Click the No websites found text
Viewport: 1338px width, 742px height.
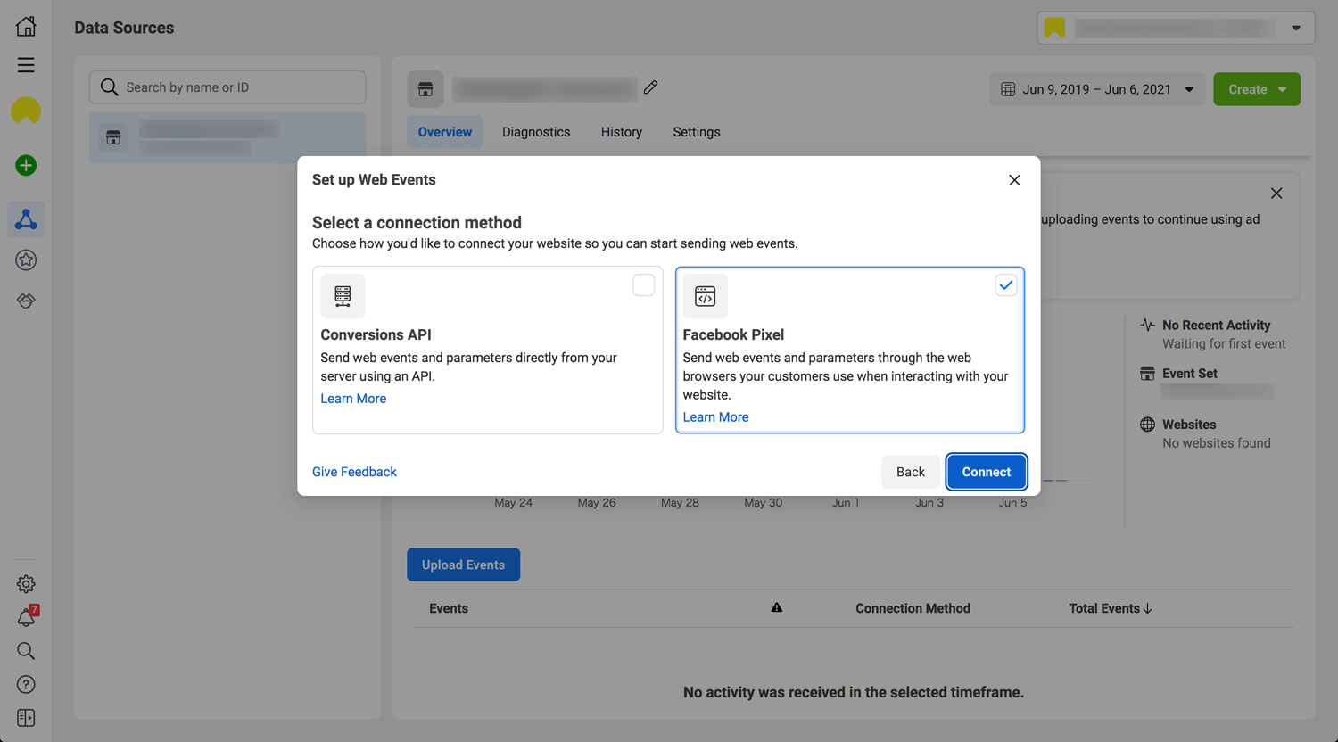tap(1217, 443)
